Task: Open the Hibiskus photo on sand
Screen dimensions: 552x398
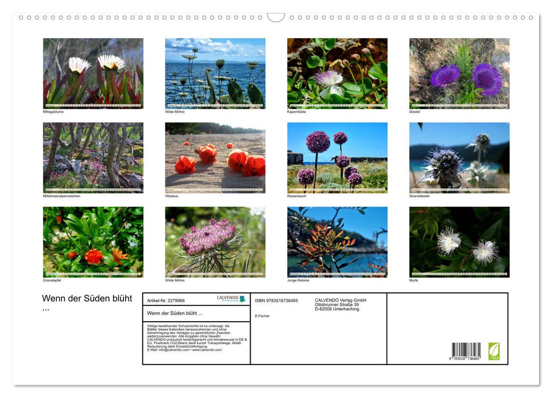Action: coord(215,157)
